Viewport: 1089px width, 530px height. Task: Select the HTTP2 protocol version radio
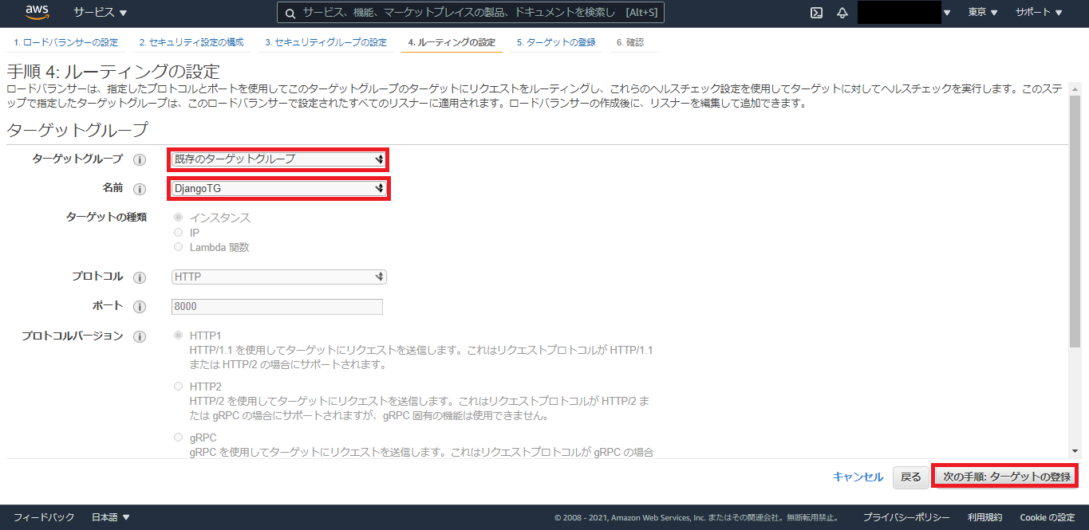click(x=178, y=387)
